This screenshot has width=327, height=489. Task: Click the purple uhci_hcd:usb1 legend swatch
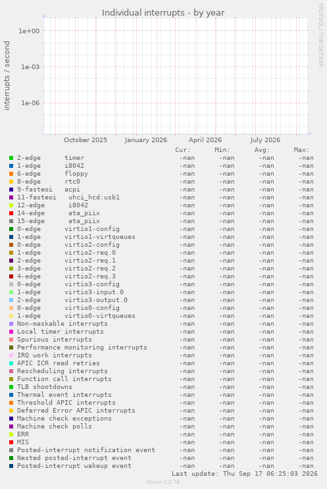pyautogui.click(x=11, y=197)
